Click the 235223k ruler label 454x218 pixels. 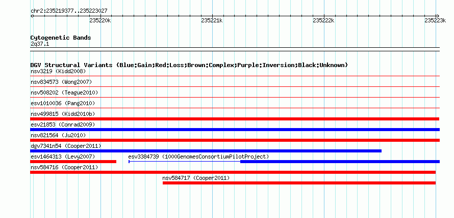(435, 20)
